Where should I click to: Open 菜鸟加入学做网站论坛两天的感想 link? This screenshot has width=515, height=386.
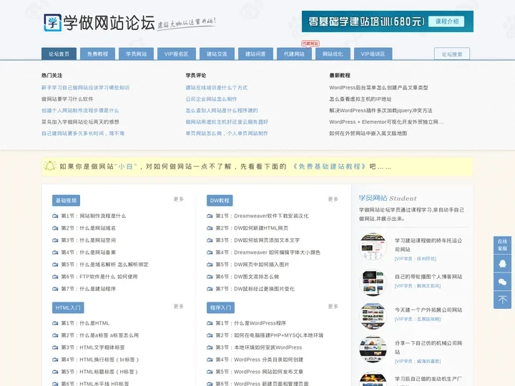click(x=80, y=122)
